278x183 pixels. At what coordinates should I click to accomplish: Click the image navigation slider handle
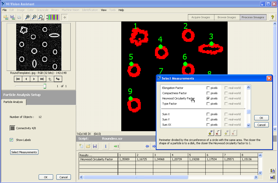tap(45, 86)
